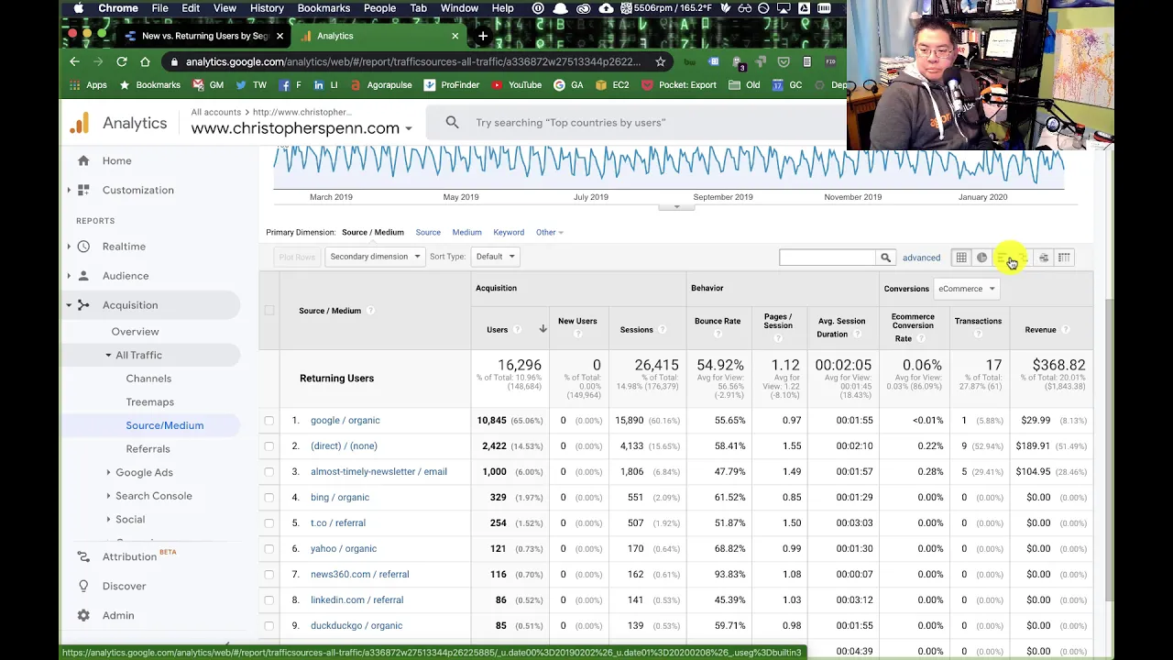Open the Apple menu

click(x=79, y=8)
